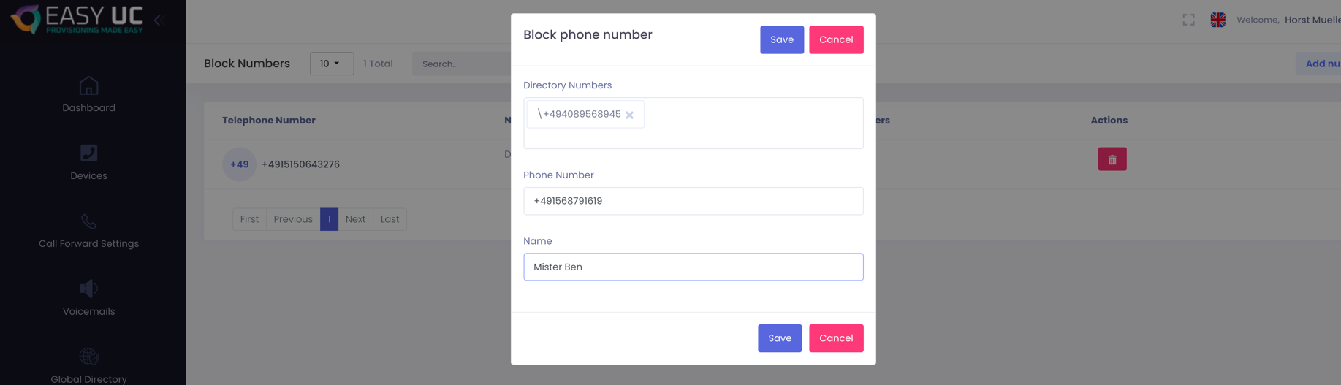This screenshot has height=385, width=1341.
Task: Jump to the Last page
Action: 390,219
